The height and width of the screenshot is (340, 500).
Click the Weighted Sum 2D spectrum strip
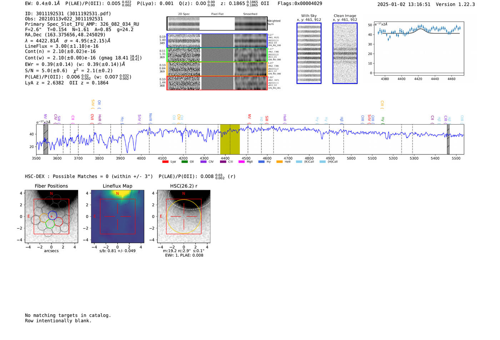click(x=217, y=24)
